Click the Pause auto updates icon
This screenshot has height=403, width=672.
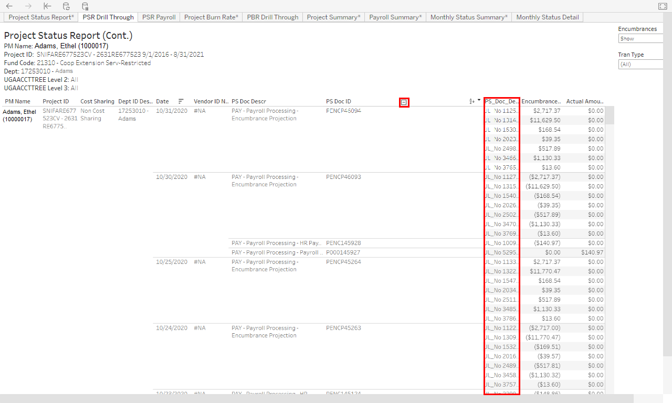coord(85,6)
